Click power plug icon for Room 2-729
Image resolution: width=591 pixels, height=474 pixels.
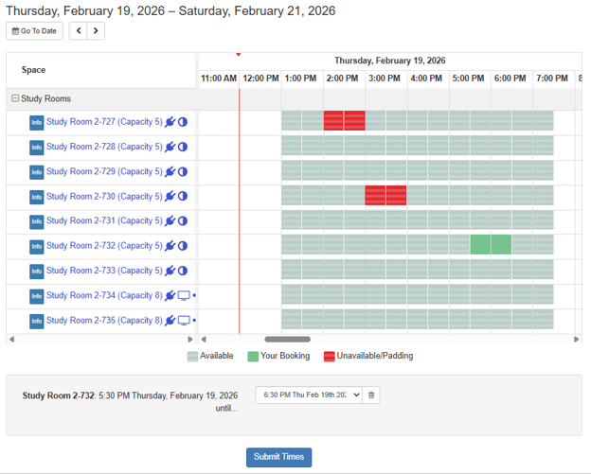[x=170, y=171]
